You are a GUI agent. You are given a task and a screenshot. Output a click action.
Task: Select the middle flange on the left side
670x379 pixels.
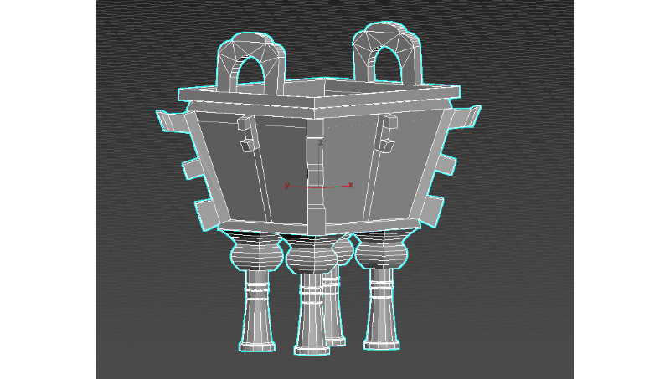coord(193,169)
